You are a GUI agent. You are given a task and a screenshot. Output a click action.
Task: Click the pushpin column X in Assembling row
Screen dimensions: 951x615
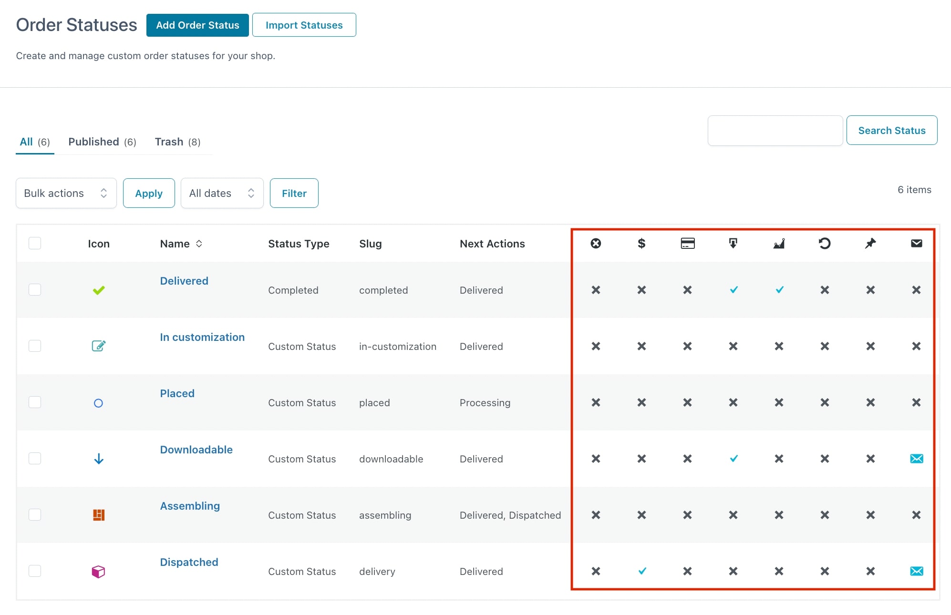click(870, 515)
